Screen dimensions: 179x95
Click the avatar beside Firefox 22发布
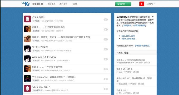pyautogui.click(x=27, y=49)
